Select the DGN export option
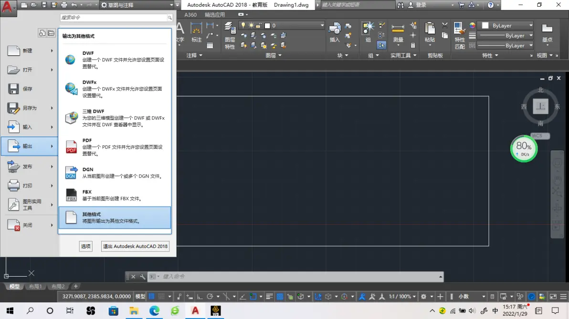 pyautogui.click(x=115, y=173)
